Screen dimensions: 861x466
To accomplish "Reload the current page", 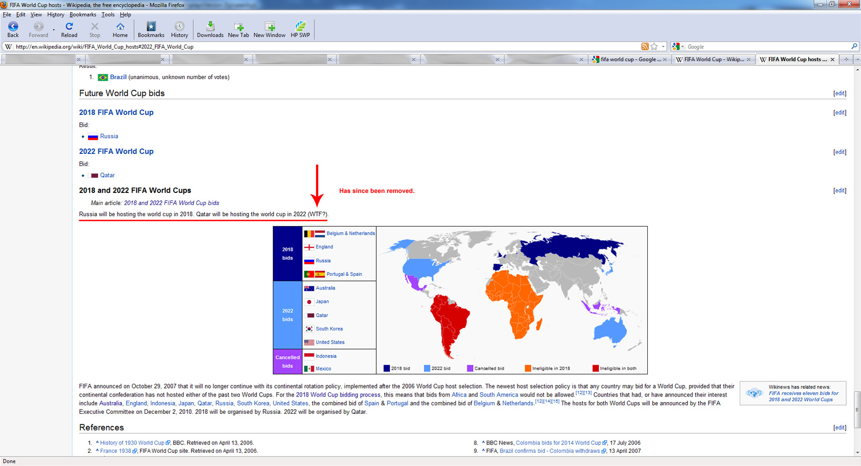I will 69,30.
